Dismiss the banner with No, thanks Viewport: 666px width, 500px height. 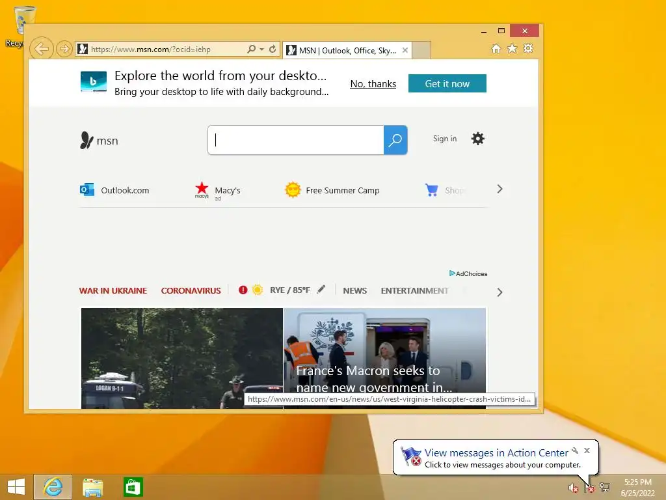tap(373, 84)
